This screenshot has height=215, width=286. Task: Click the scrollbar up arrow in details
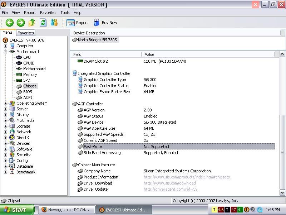point(282,54)
